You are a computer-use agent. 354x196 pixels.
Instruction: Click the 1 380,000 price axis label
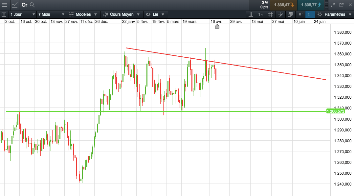pos(343,32)
